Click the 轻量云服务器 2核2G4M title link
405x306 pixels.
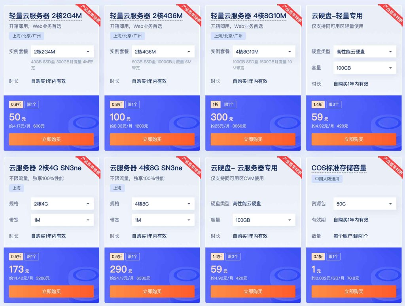tap(45, 16)
